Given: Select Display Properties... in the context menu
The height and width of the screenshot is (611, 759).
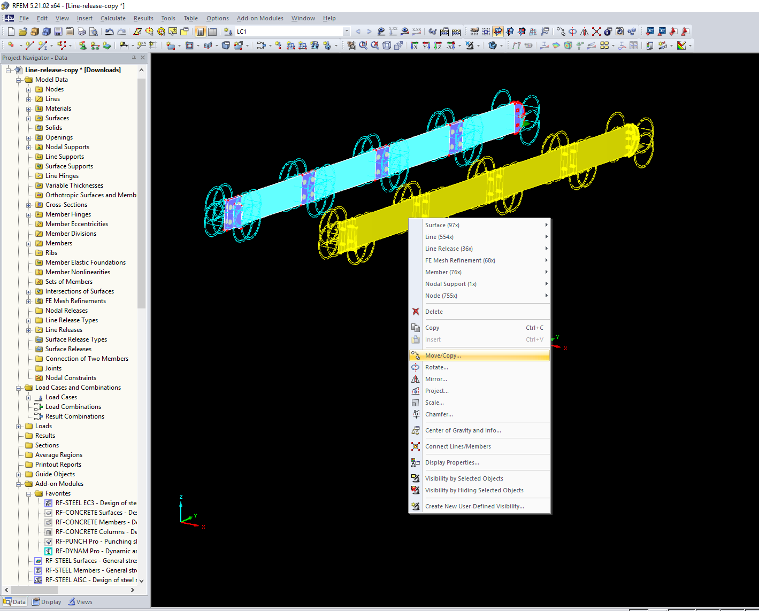Looking at the screenshot, I should click(480, 462).
